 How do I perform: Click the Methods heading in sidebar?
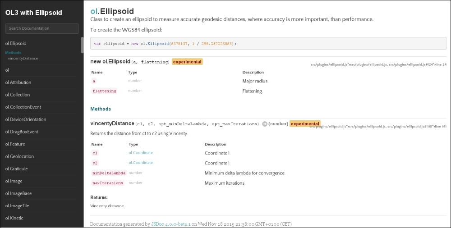[x=13, y=53]
